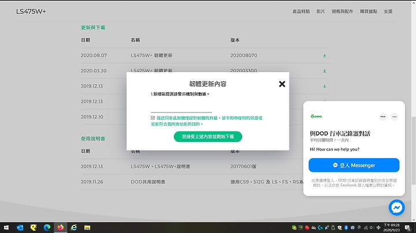Click the LS475W、LS475W+說明書 row name
This screenshot has width=416, height=233.
(160, 167)
